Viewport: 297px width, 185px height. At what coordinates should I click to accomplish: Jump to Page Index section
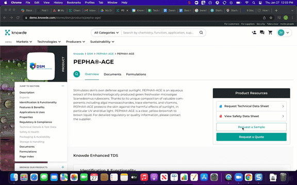coord(26,157)
